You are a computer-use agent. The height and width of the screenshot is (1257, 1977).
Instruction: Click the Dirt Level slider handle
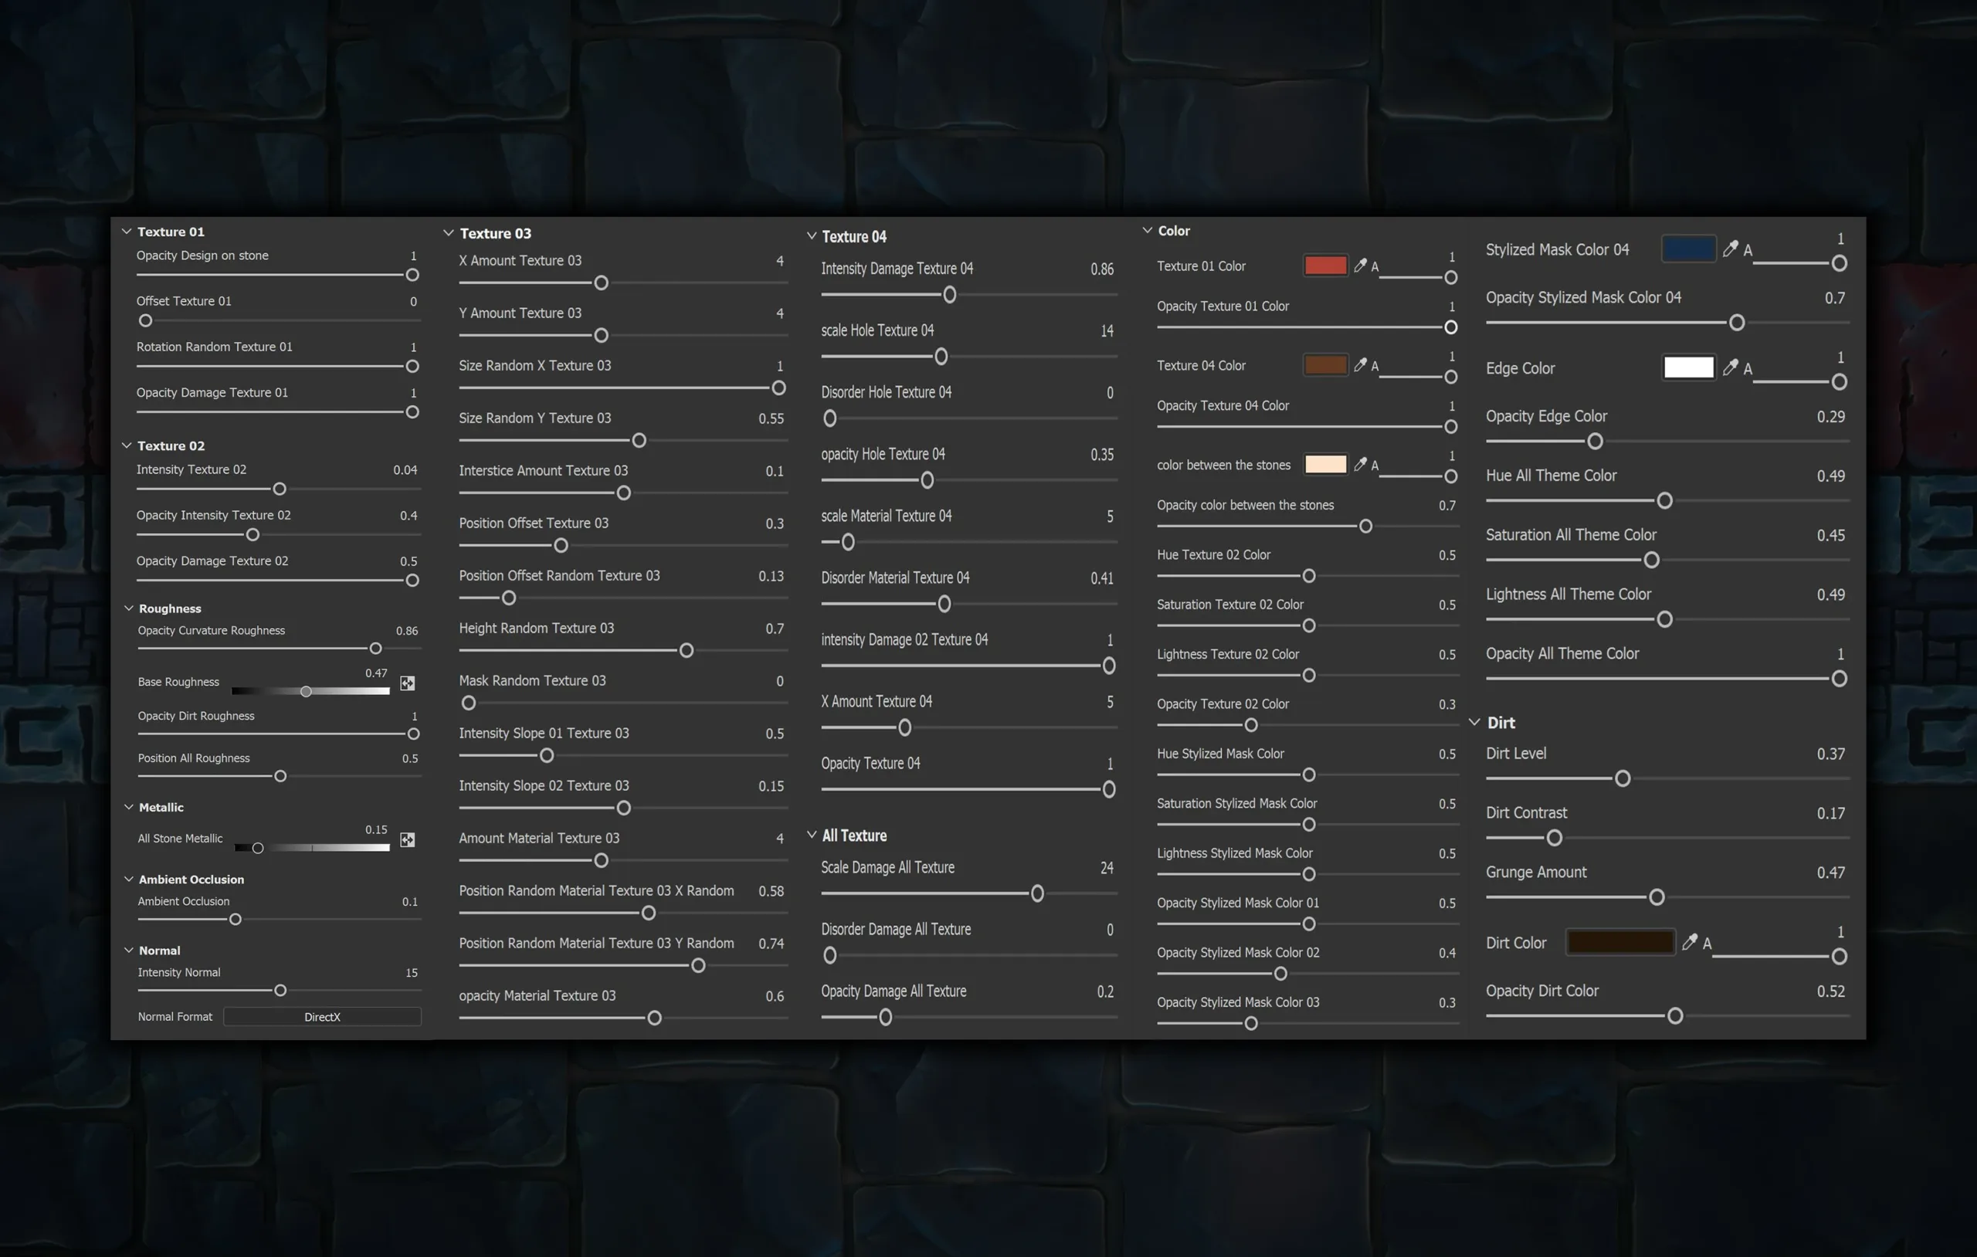click(1622, 778)
